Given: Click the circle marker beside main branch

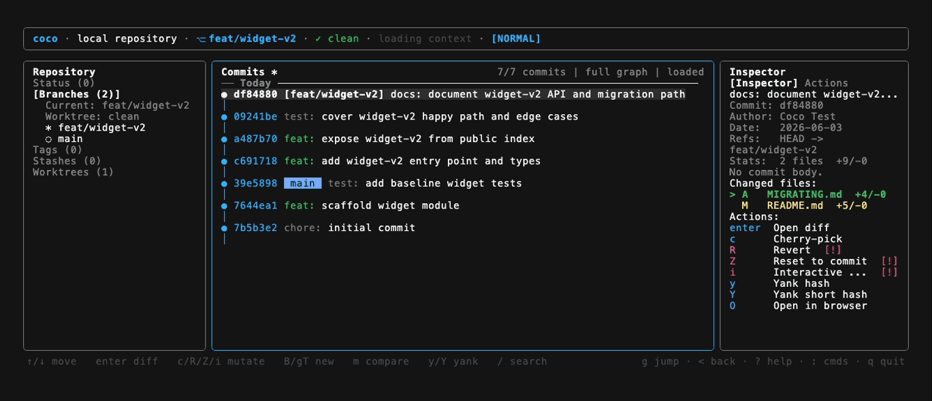Looking at the screenshot, I should tap(48, 139).
